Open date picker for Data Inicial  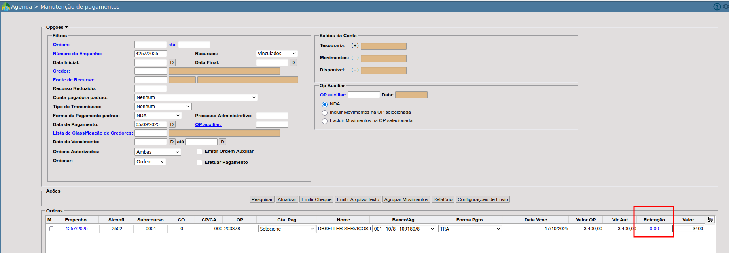[x=172, y=62]
